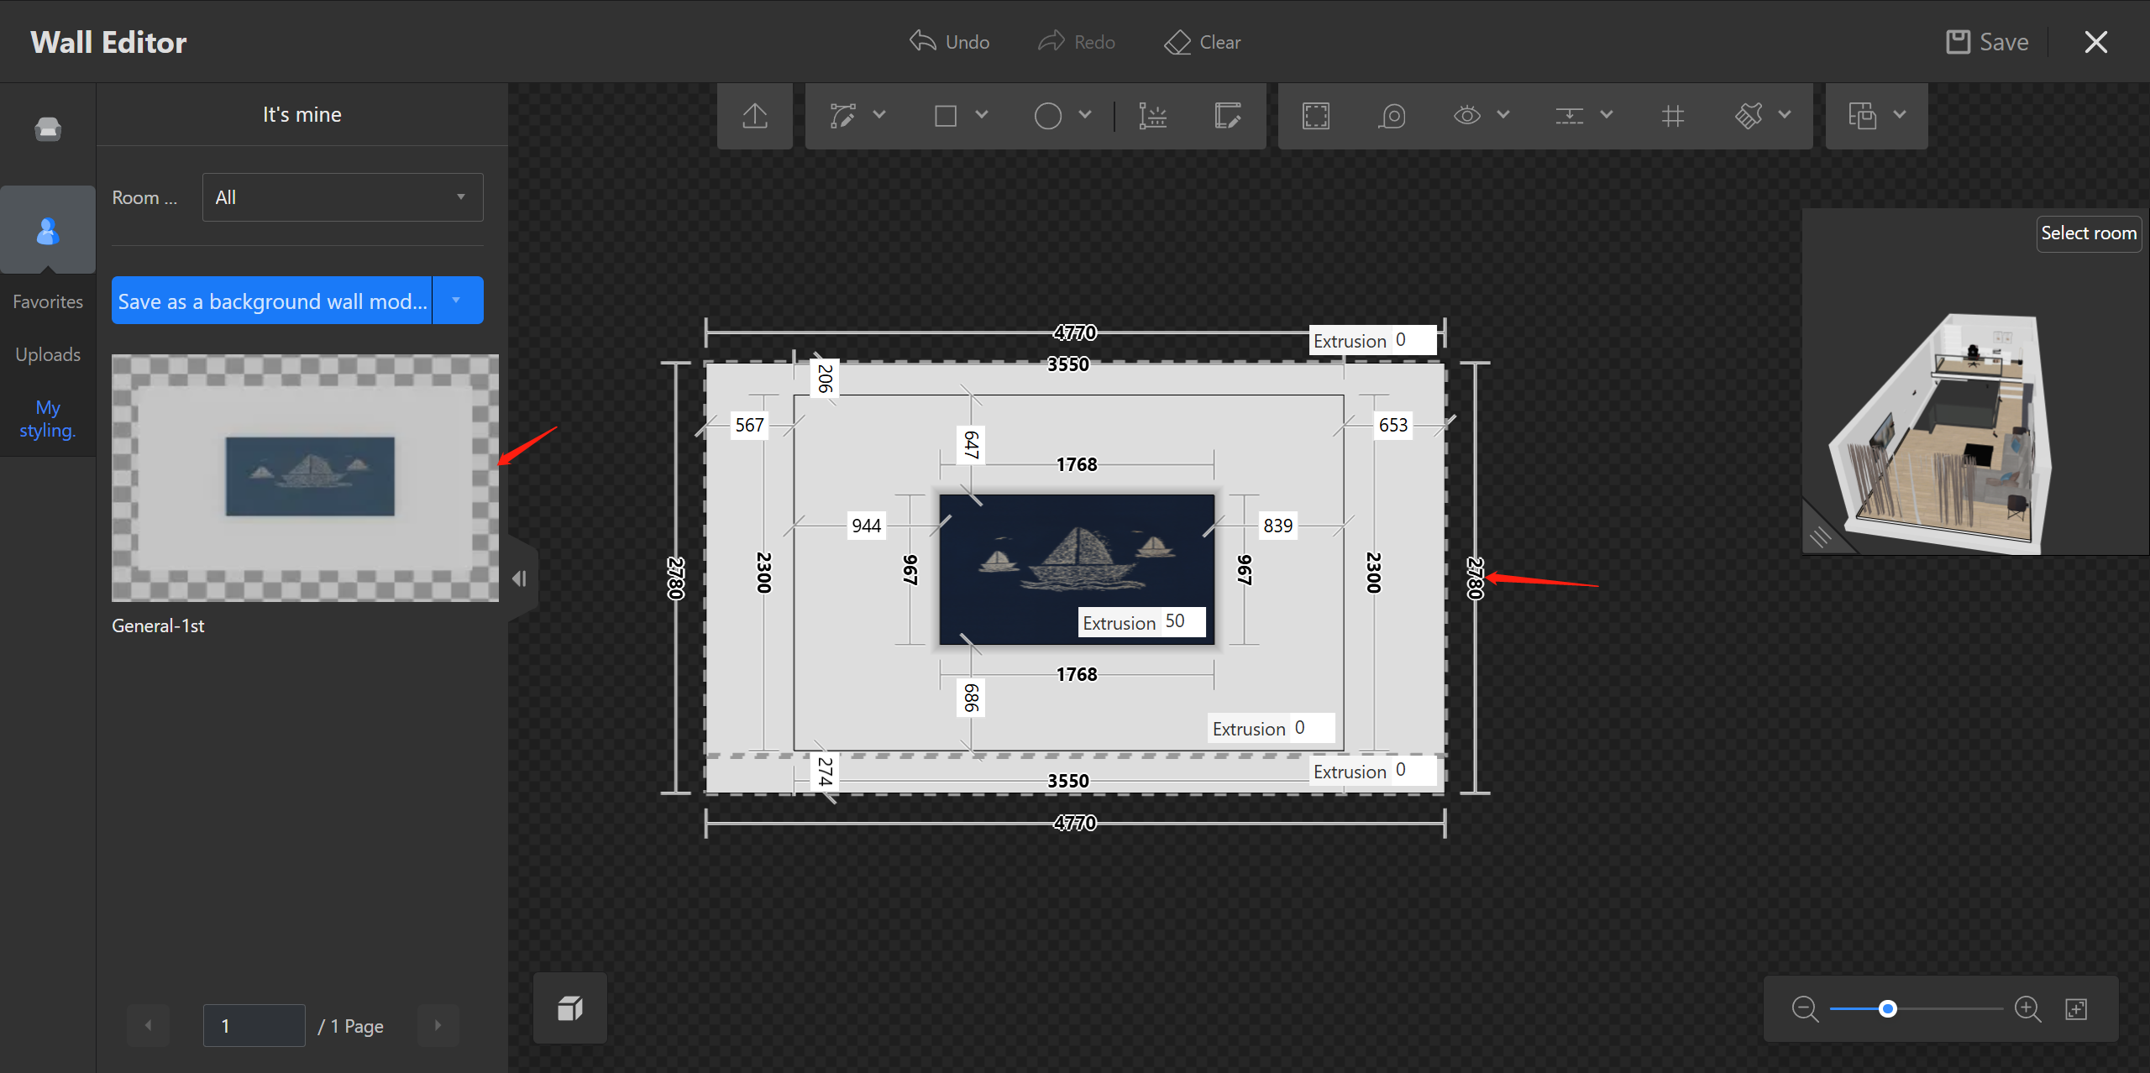2150x1073 pixels.
Task: Click the frame selection tool icon
Action: coord(1315,116)
